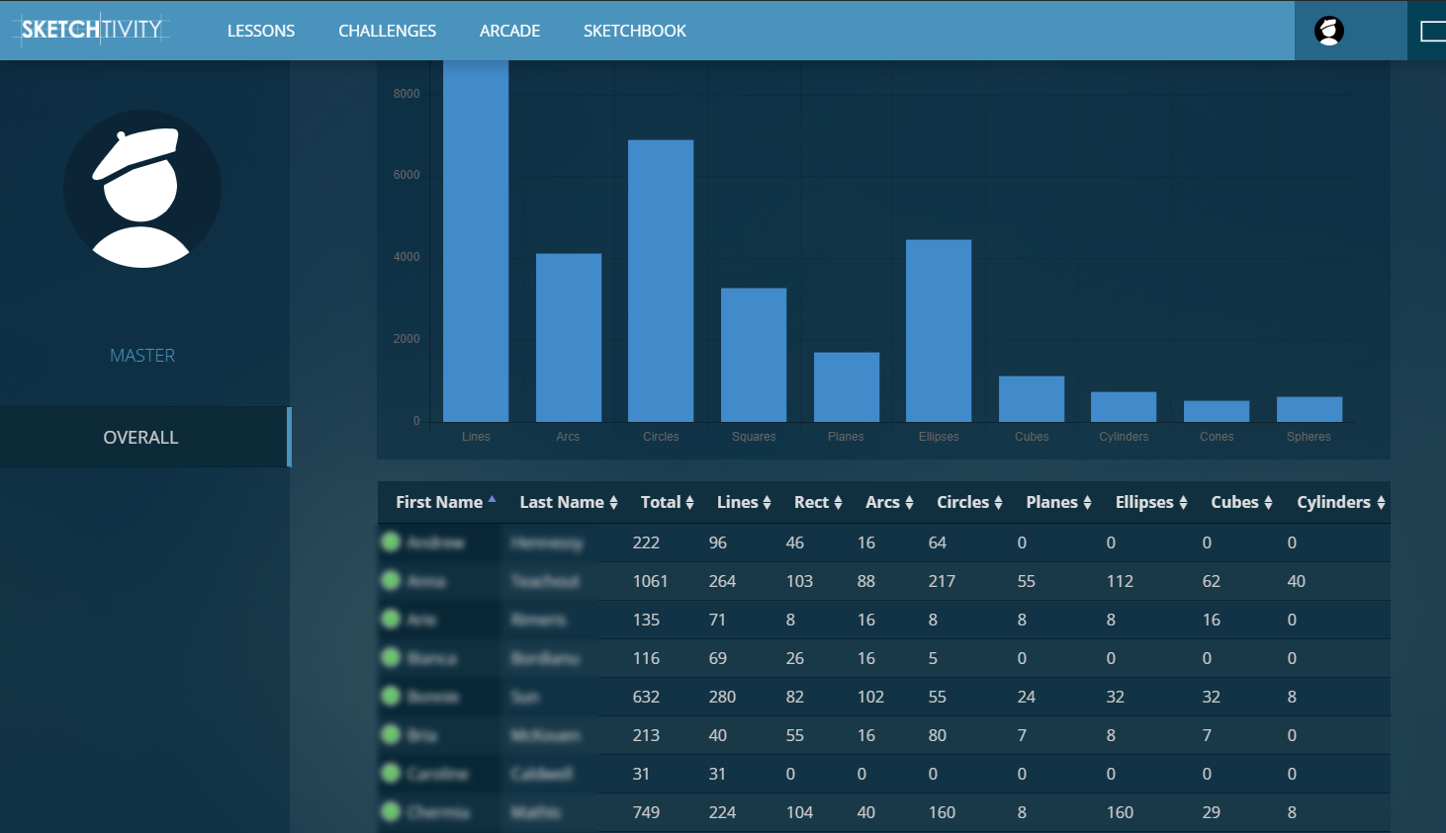
Task: Sort table by Last Name
Action: 569,502
